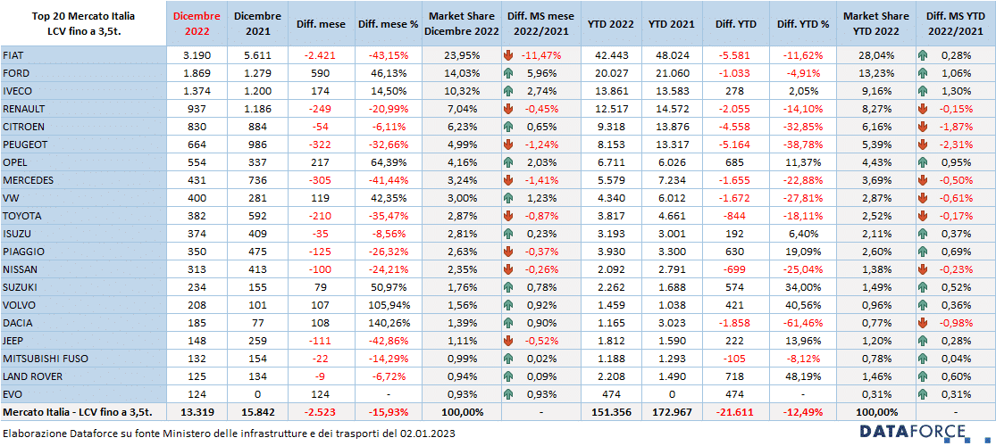Select VOLVO's 105,94% value
This screenshot has width=996, height=446.
pos(388,305)
